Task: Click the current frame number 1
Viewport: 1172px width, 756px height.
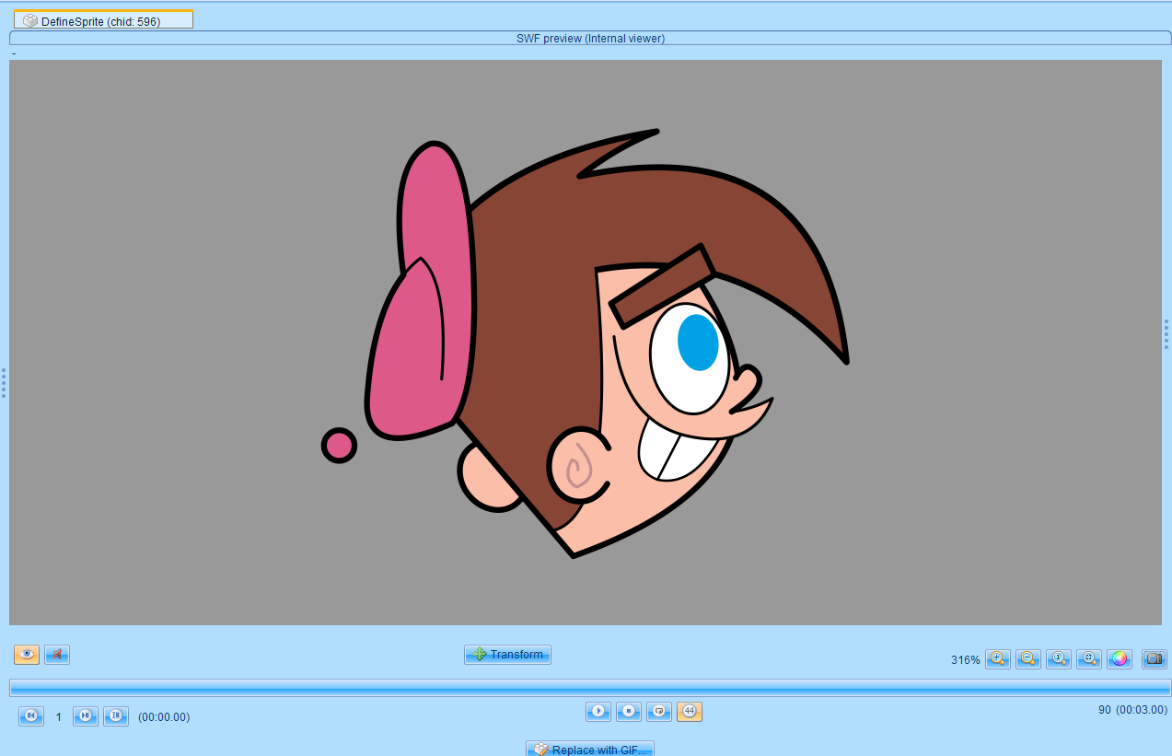Action: tap(58, 716)
